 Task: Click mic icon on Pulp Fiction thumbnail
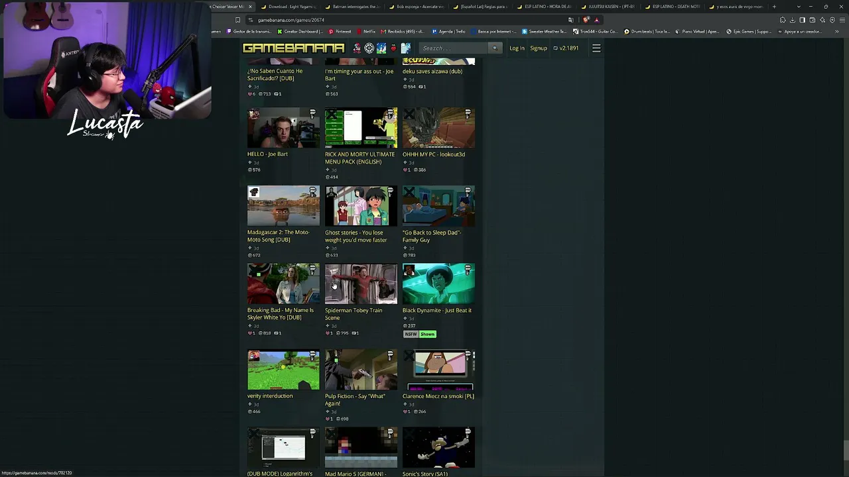[391, 356]
